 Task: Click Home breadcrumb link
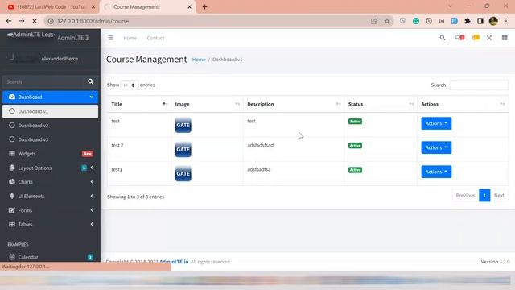199,60
